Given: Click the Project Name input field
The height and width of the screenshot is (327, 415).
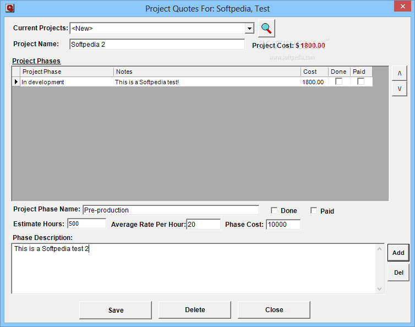Looking at the screenshot, I should (157, 44).
